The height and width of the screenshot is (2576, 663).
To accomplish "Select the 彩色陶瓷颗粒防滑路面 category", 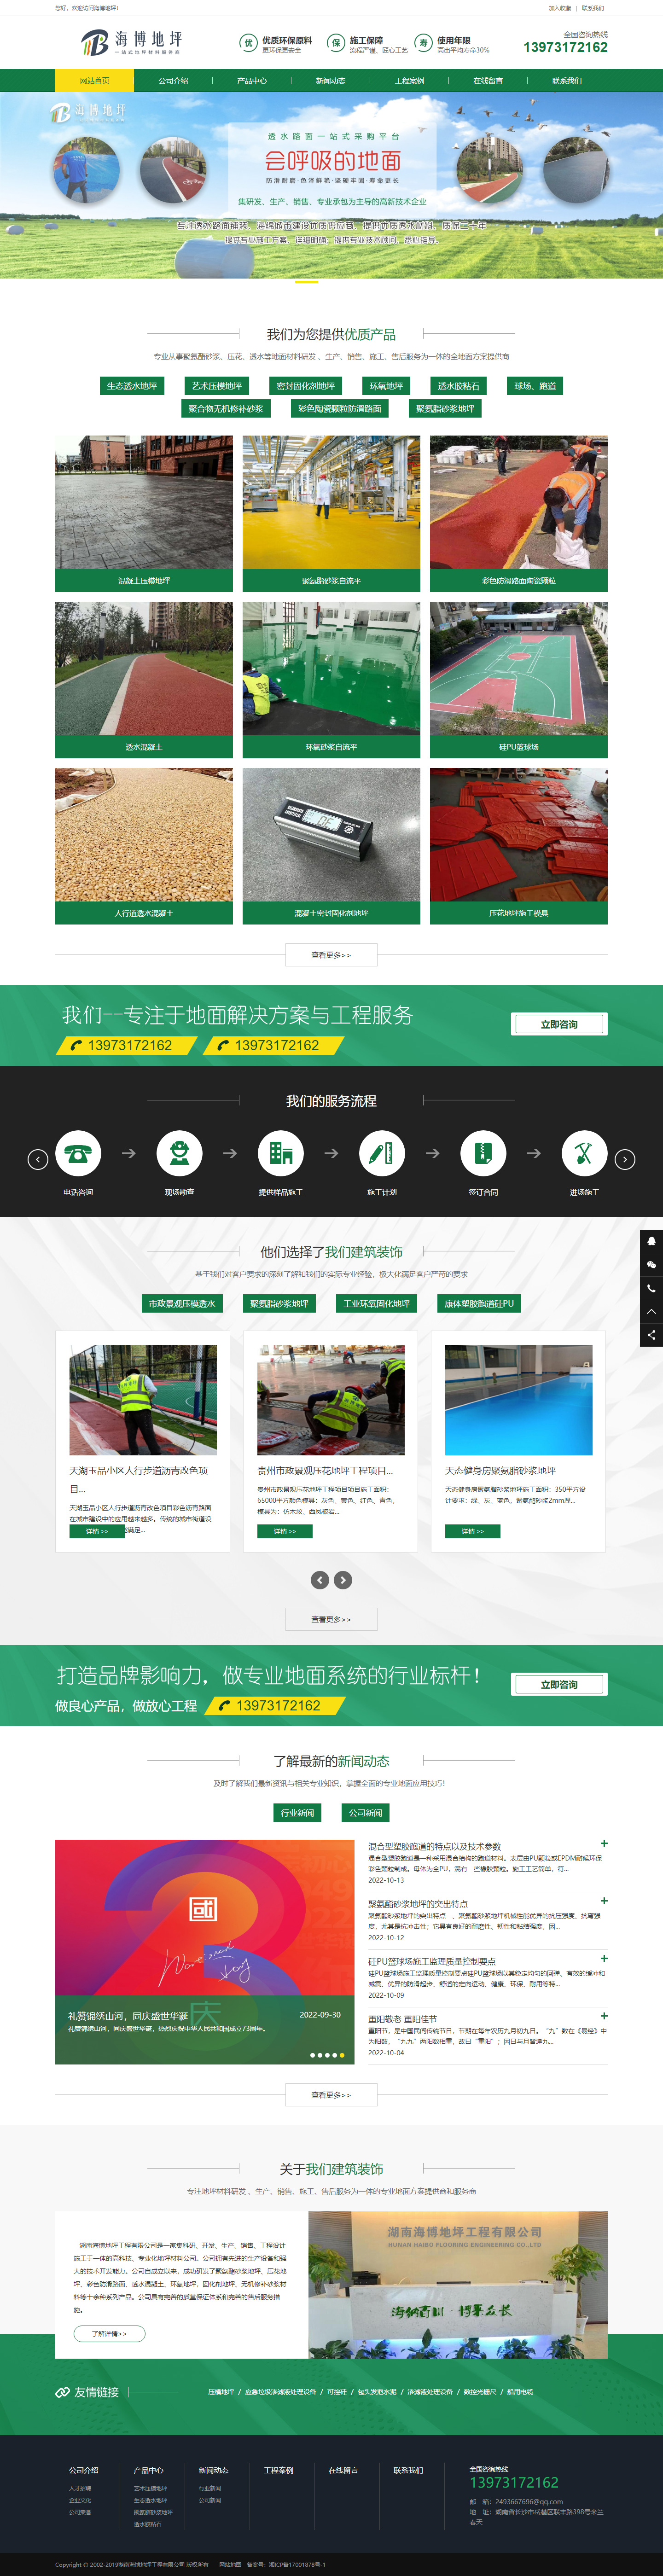I will [340, 408].
